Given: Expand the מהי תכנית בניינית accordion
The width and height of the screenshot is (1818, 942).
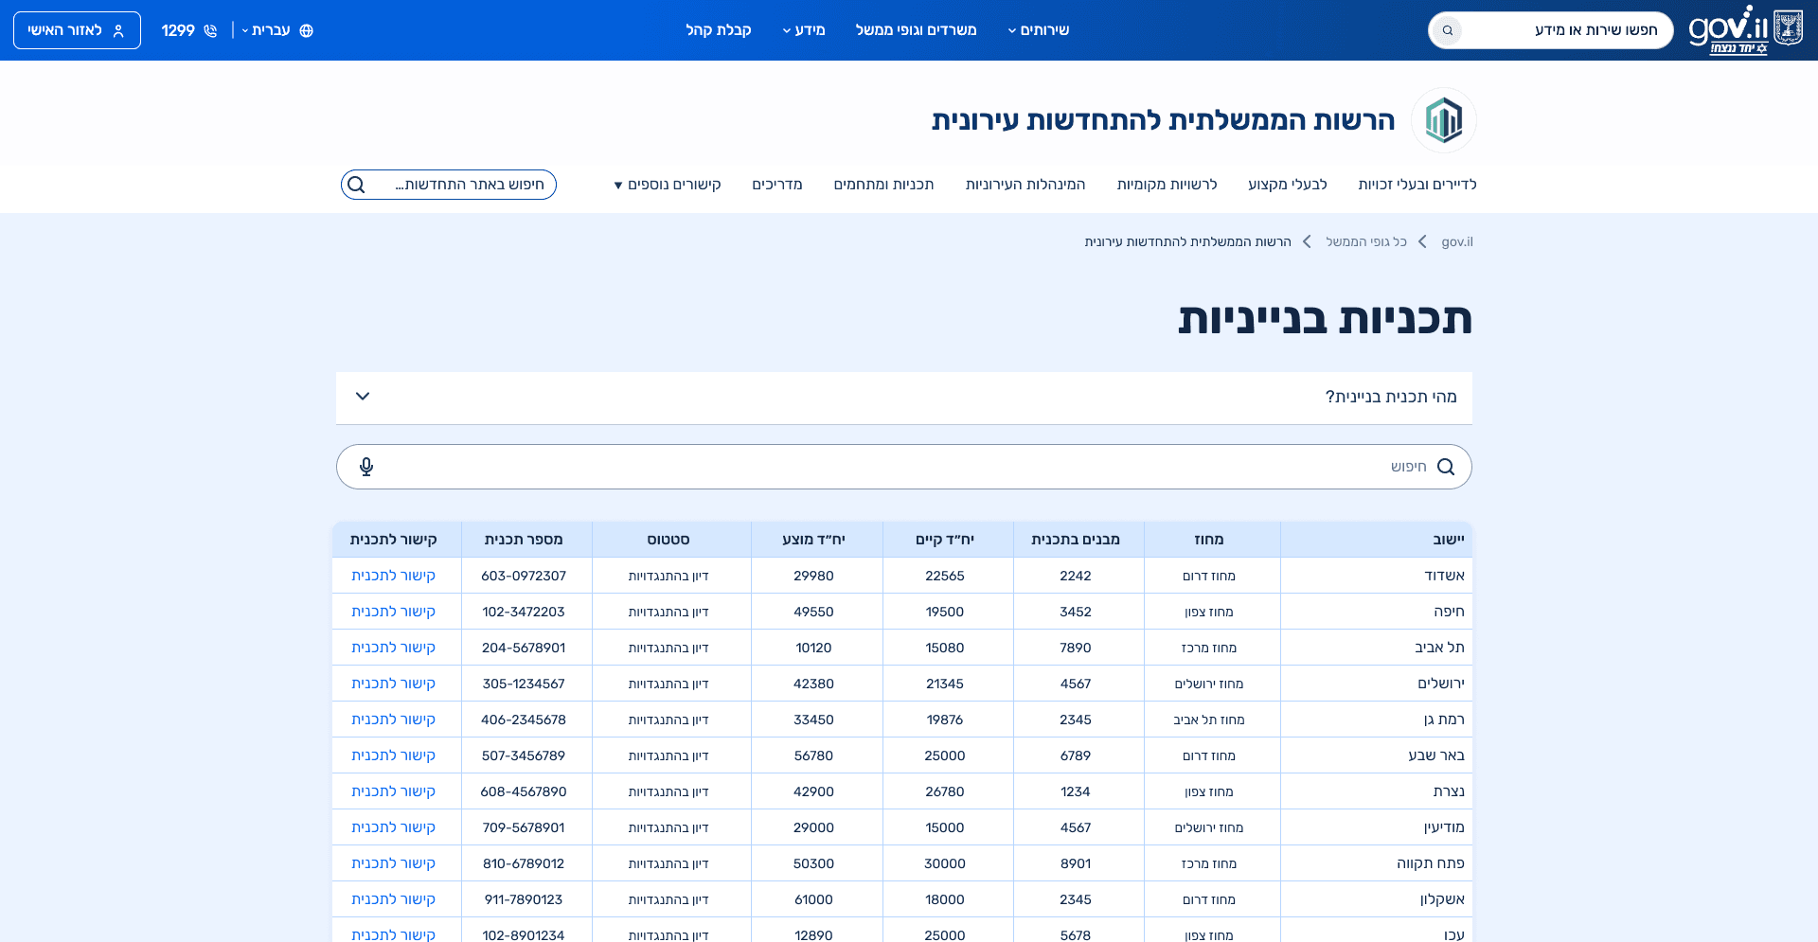Looking at the screenshot, I should point(904,397).
